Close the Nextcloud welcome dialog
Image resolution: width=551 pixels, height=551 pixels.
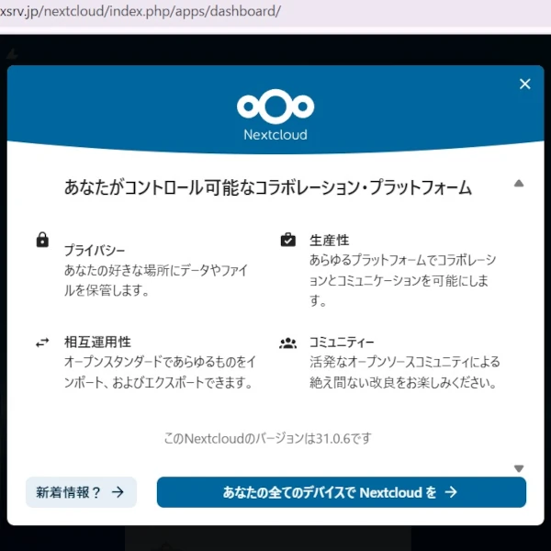pos(524,84)
